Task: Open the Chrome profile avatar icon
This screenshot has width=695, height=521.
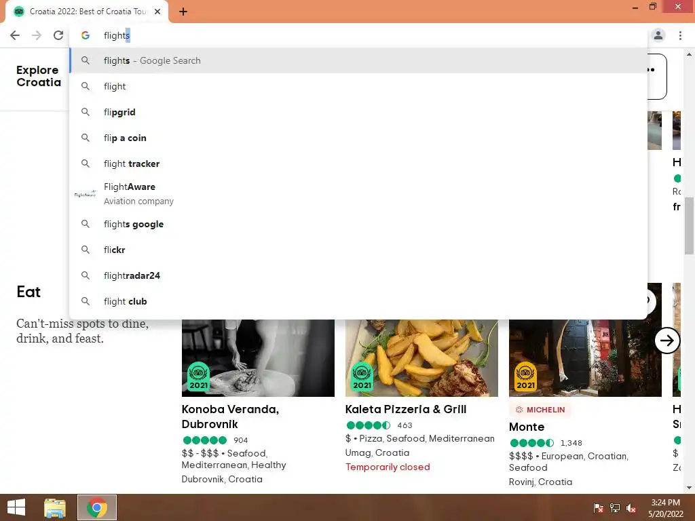Action: click(658, 35)
